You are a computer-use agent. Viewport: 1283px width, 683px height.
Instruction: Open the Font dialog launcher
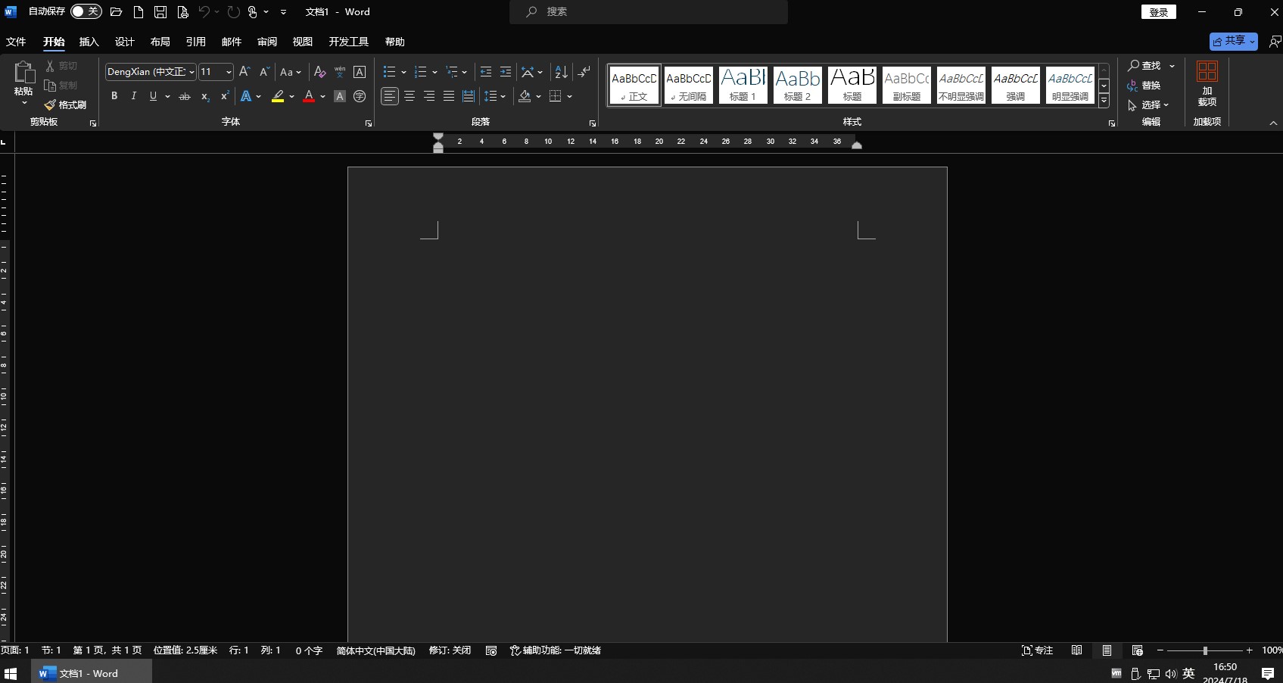coord(369,123)
